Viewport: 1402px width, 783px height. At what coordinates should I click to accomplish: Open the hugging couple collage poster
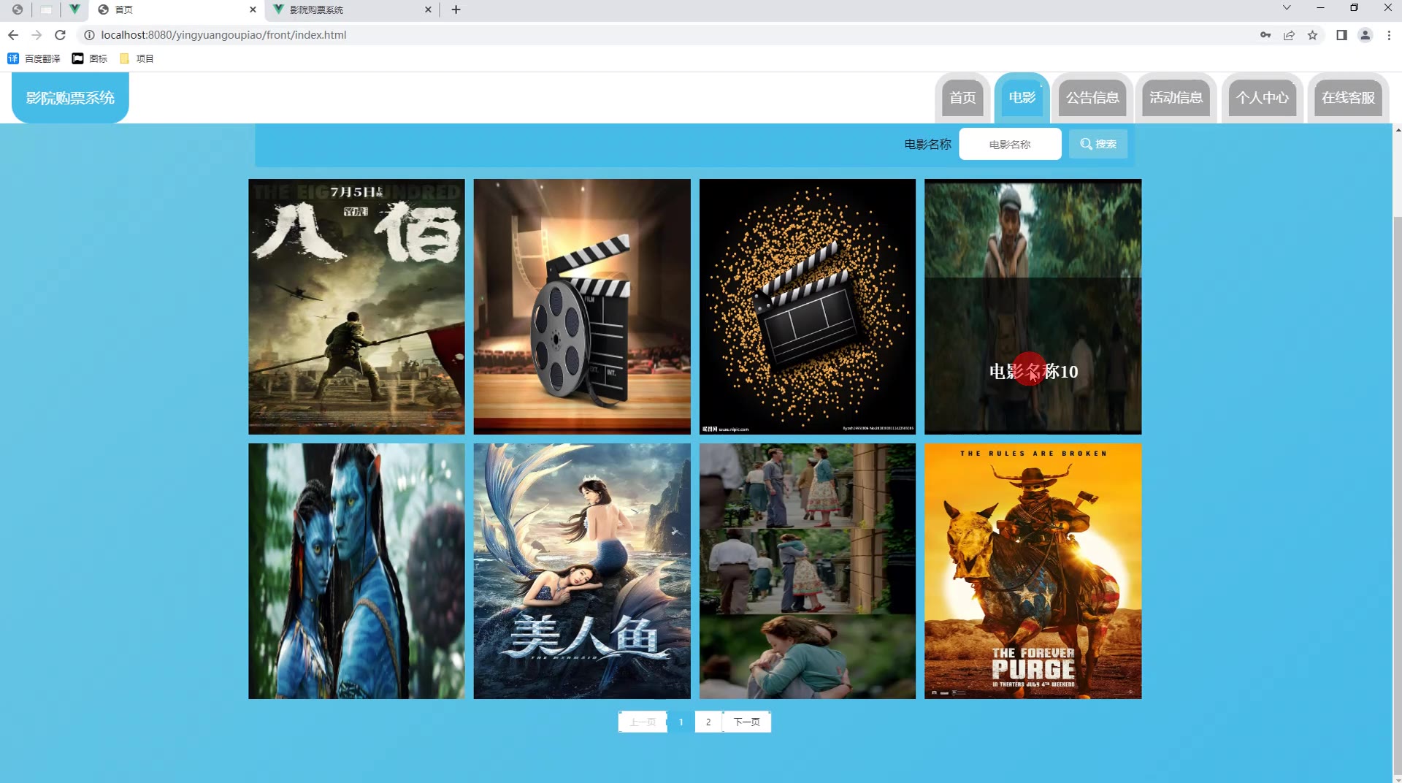coord(808,571)
